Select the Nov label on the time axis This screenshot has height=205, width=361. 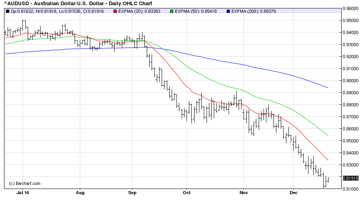pyautogui.click(x=243, y=192)
